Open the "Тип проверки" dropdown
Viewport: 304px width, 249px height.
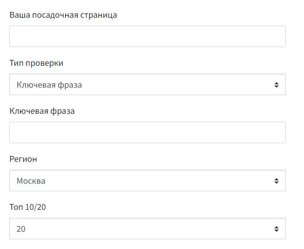tap(147, 85)
